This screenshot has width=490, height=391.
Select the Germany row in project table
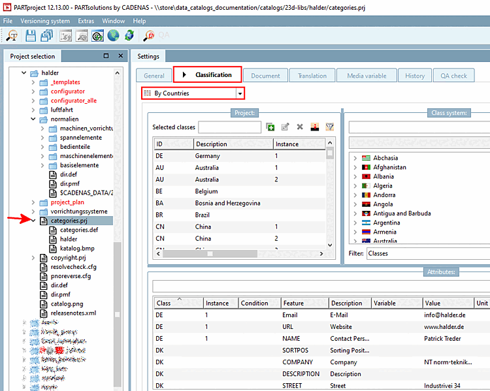tap(240, 156)
